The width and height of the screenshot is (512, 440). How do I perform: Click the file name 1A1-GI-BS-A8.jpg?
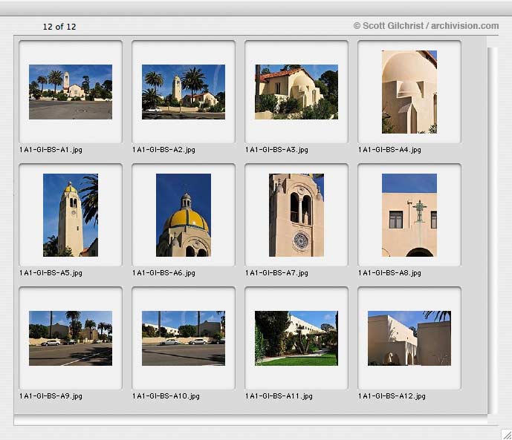(389, 273)
